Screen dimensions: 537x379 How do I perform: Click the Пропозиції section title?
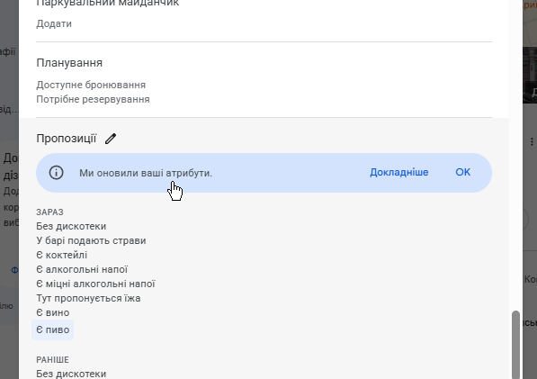(x=67, y=139)
